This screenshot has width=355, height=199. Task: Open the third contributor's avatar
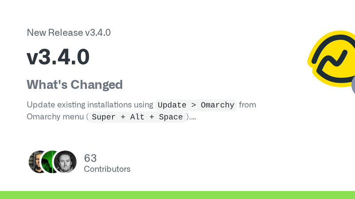point(65,162)
